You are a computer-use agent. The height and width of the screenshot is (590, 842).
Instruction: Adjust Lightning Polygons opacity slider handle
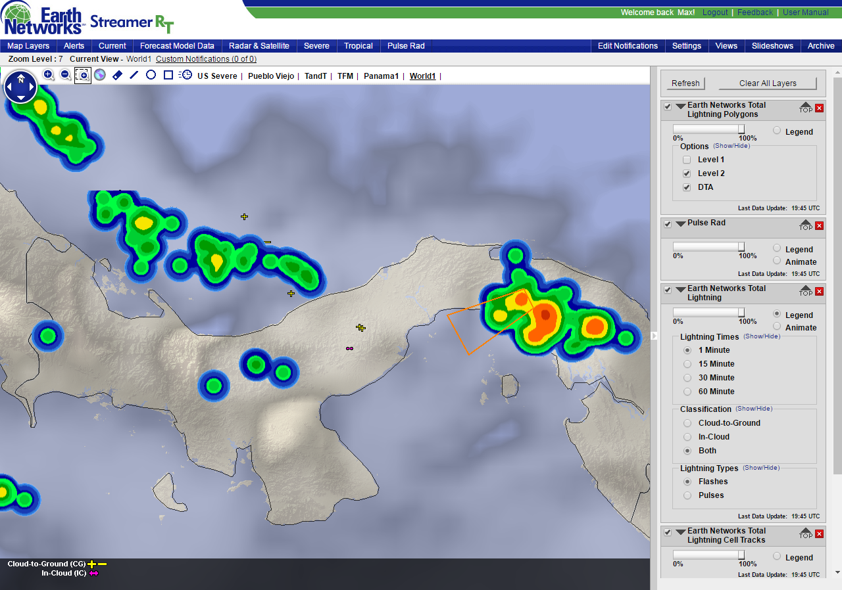[741, 129]
